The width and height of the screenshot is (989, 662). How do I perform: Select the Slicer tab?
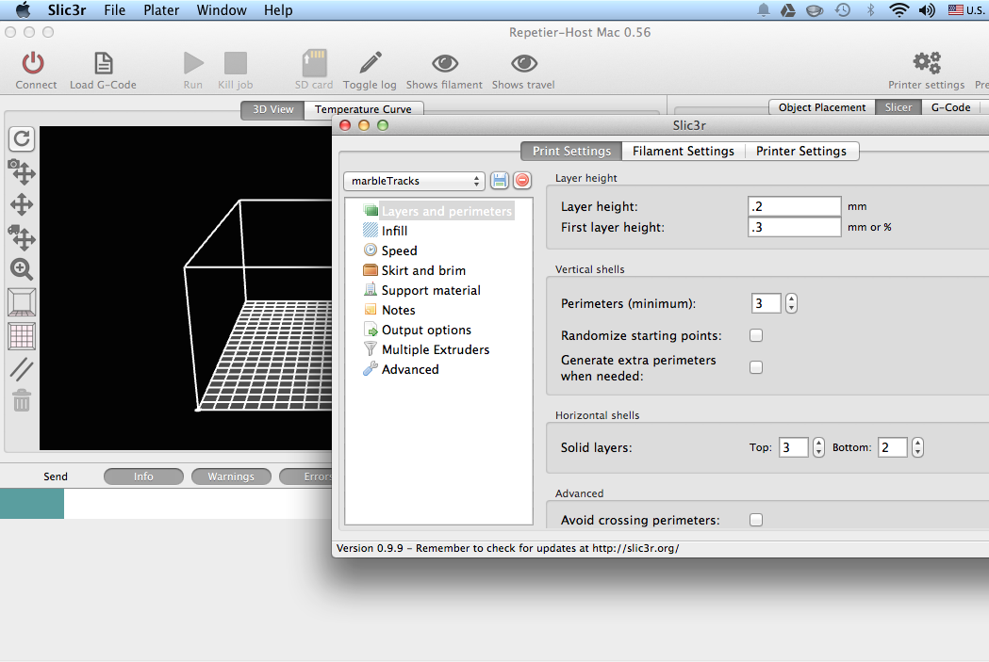point(898,107)
